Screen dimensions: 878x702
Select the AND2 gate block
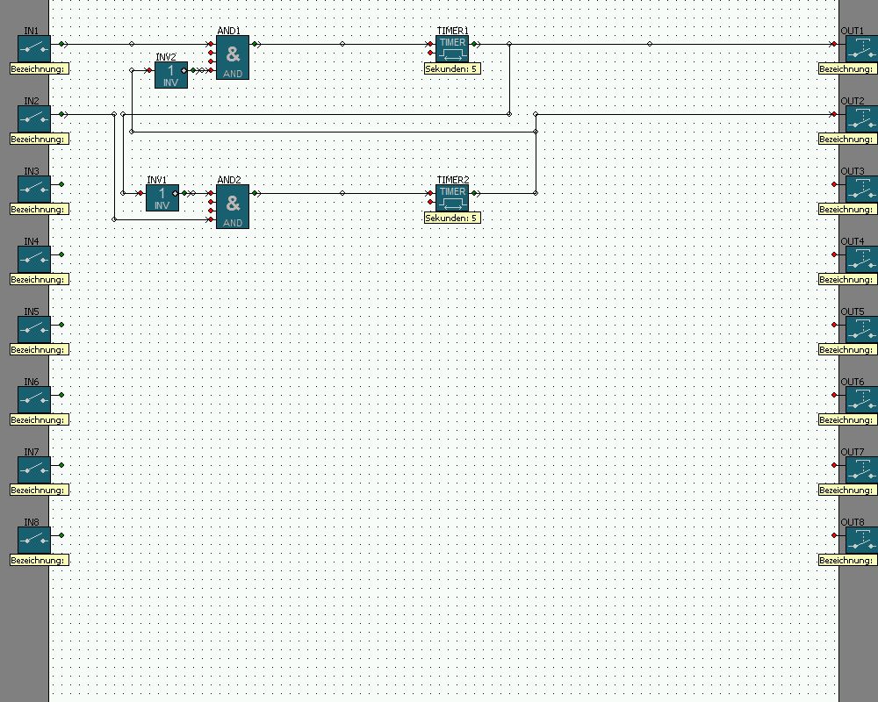point(233,206)
